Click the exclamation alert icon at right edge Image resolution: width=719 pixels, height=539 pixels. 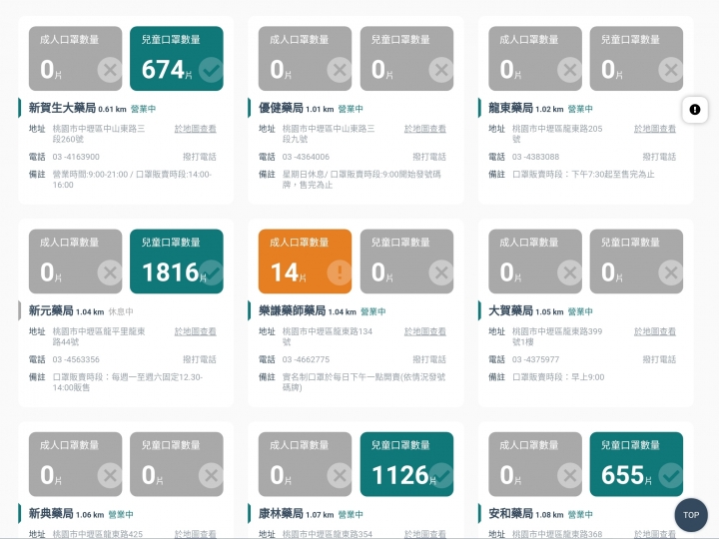[695, 110]
